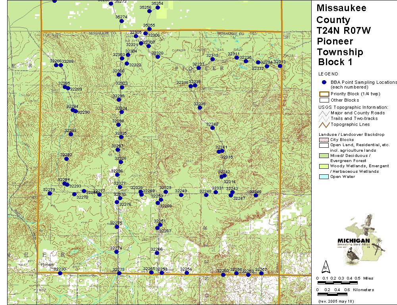
Task: Click the Open Water legend swatch
Action: pos(324,177)
